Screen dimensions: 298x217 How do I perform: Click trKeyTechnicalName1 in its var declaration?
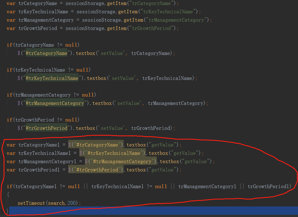(x=44, y=153)
